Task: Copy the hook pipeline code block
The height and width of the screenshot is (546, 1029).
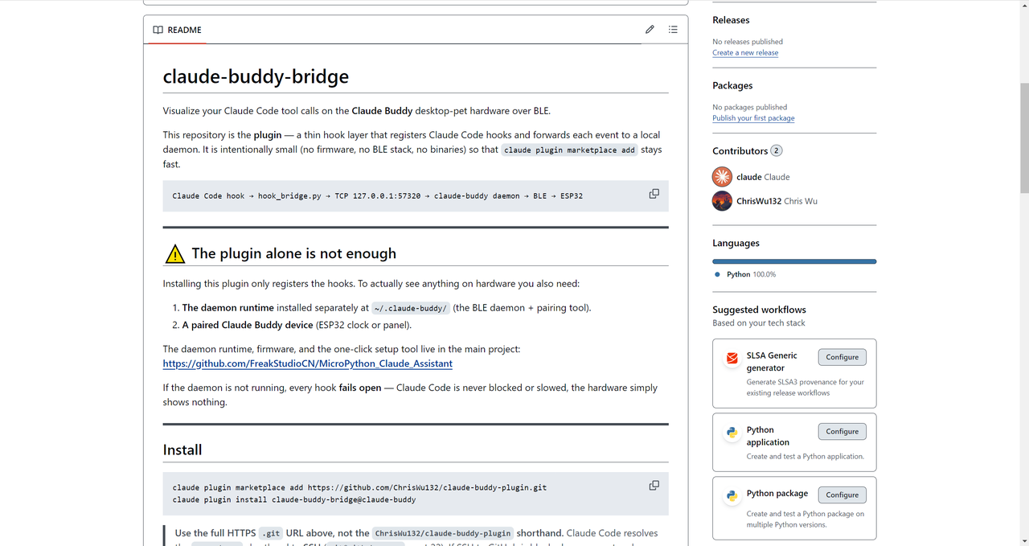Action: [654, 194]
